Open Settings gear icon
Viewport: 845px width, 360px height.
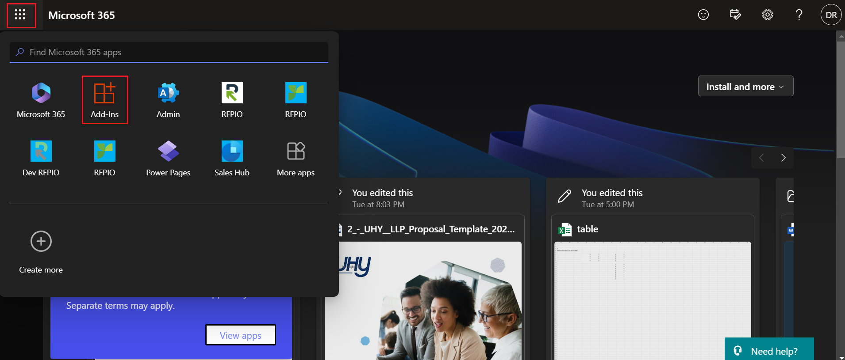[x=768, y=15]
